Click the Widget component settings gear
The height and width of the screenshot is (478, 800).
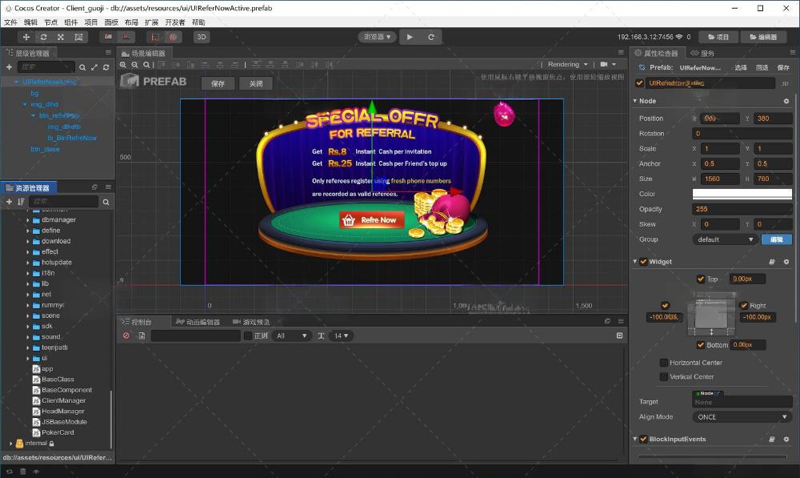[x=786, y=262]
